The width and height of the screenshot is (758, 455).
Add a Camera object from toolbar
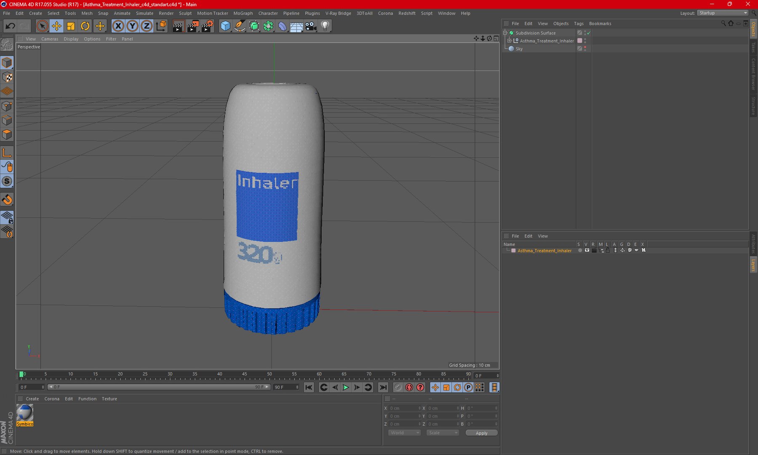[x=311, y=26]
